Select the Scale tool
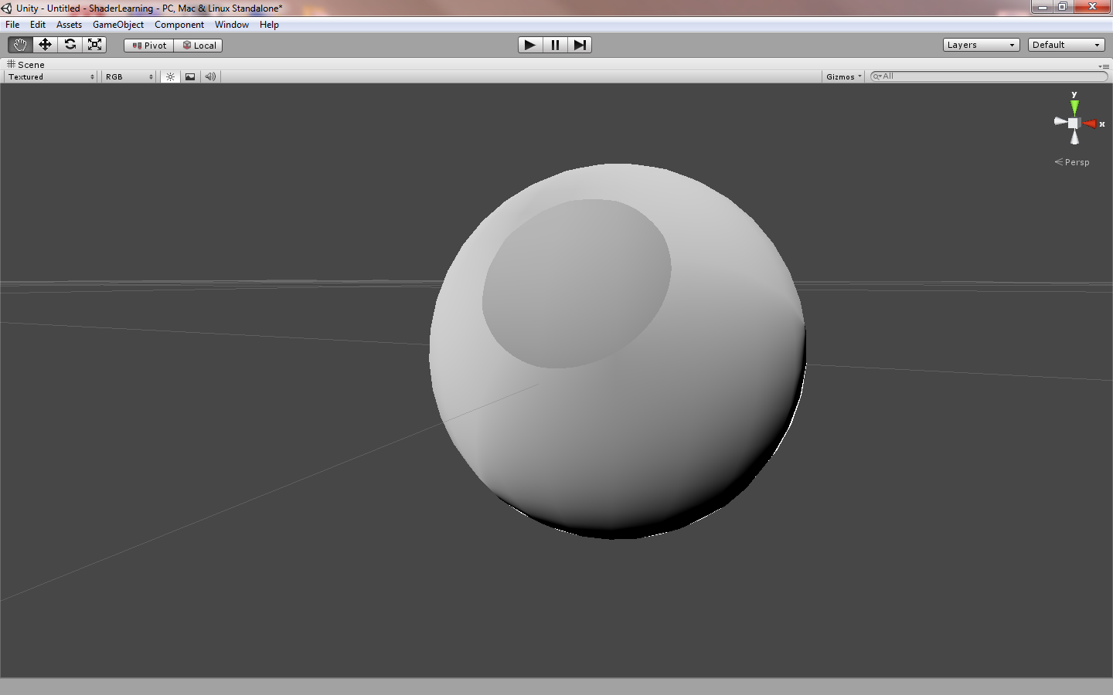This screenshot has height=695, width=1113. coord(94,45)
